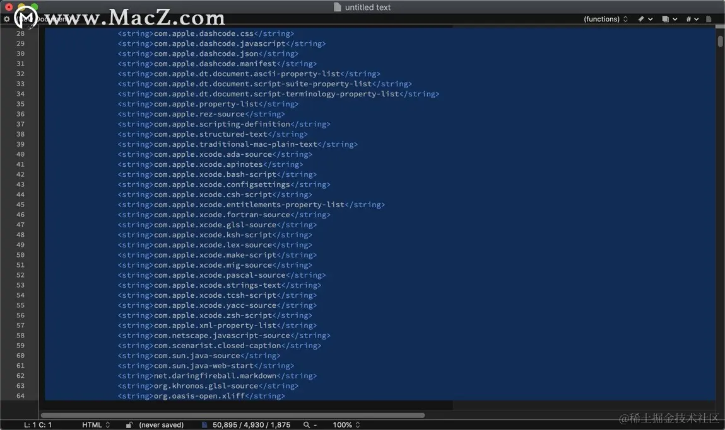Click the com.apple.xcode.make-script line
This screenshot has width=725, height=430.
(x=217, y=255)
